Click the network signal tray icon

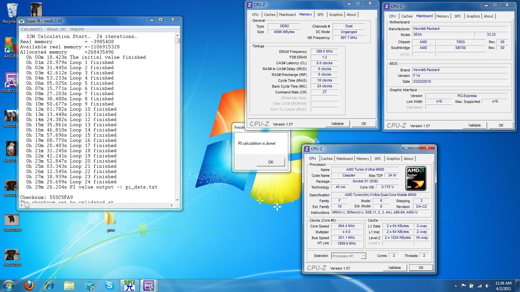479,286
